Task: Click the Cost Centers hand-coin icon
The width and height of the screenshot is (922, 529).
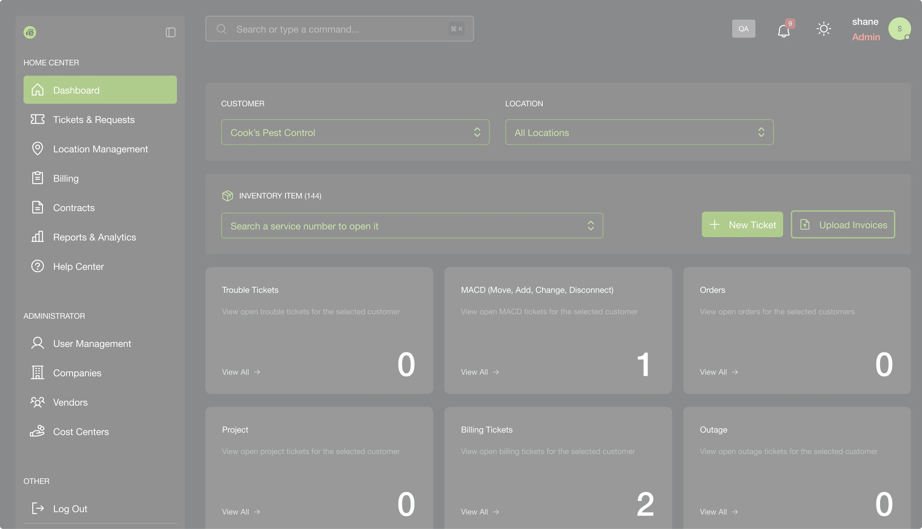Action: point(37,431)
